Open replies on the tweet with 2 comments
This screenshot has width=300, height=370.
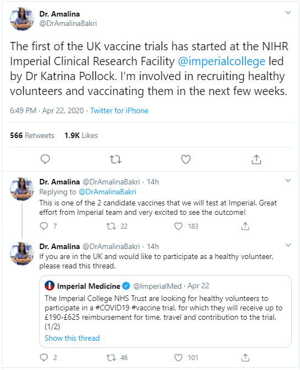coord(44,357)
